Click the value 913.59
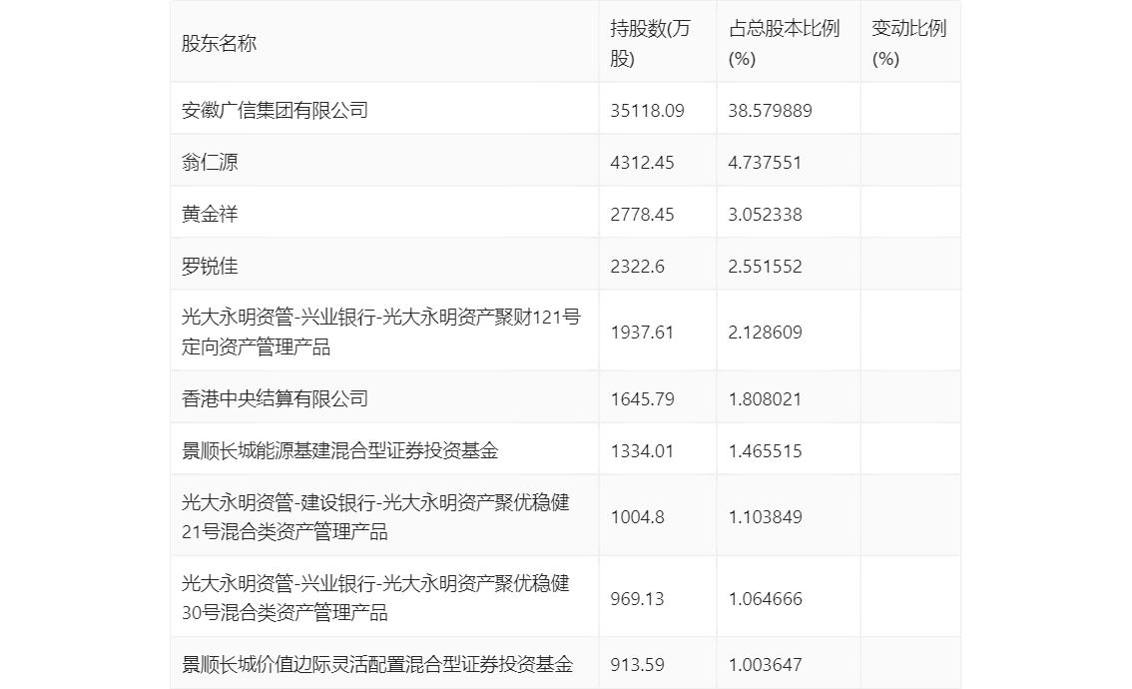 pos(637,664)
